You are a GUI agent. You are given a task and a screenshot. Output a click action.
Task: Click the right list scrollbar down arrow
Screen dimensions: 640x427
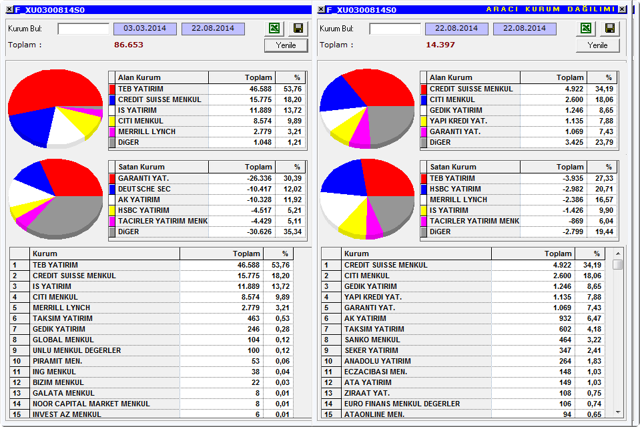[x=618, y=412]
